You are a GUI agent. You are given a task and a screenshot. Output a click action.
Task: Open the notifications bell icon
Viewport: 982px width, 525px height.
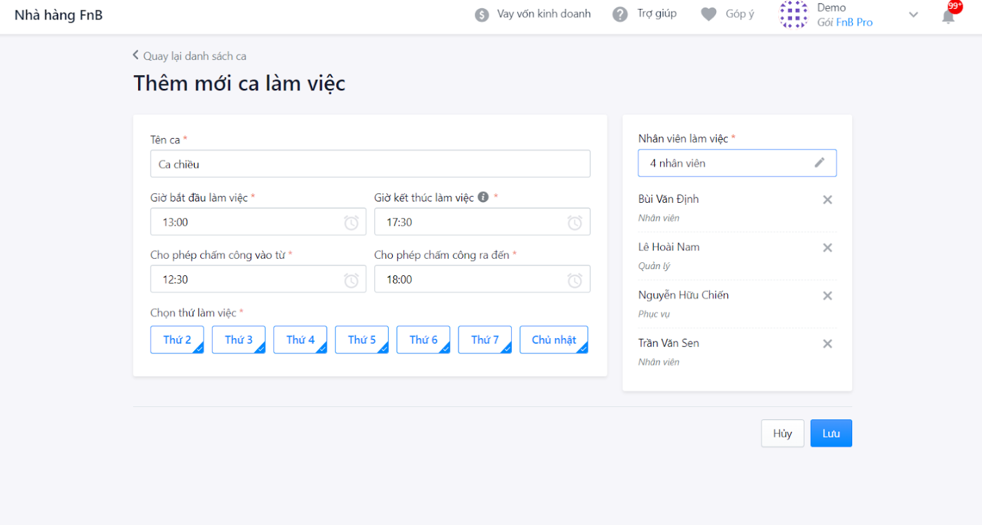949,17
